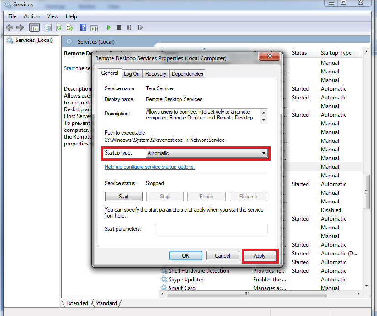Click the Cancel button
Screen dimensions: 377x316
point(223,255)
